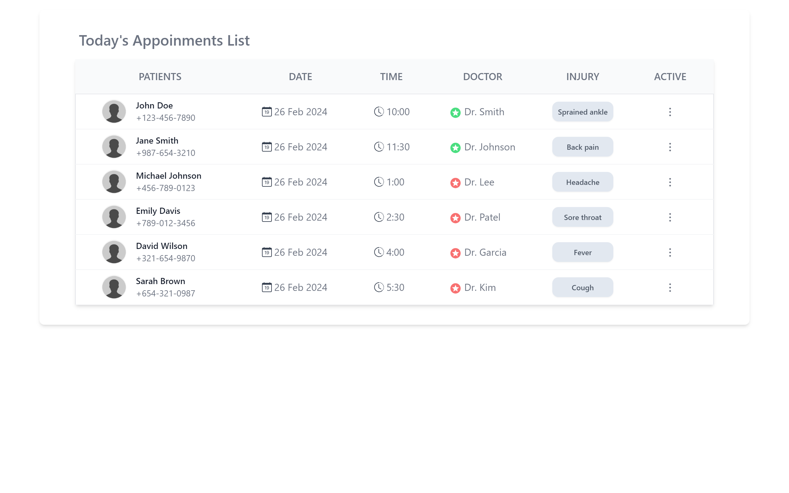Image resolution: width=789 pixels, height=493 pixels.
Task: Click the red star next to Dr. Lee
Action: point(455,183)
